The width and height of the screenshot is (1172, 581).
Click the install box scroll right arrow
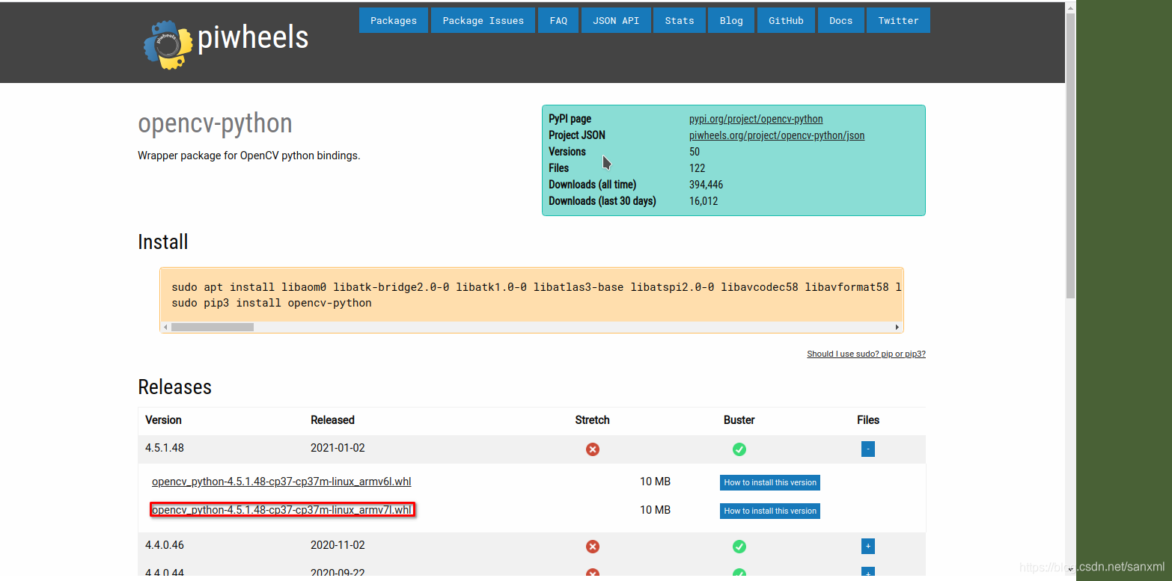click(x=897, y=328)
